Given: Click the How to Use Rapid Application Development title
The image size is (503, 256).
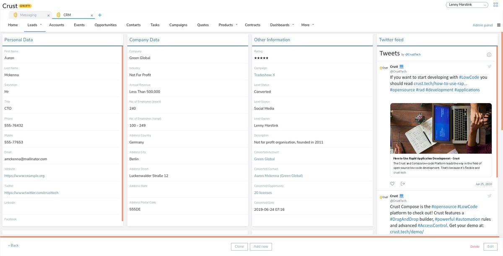Looking at the screenshot, I should coord(426,158).
